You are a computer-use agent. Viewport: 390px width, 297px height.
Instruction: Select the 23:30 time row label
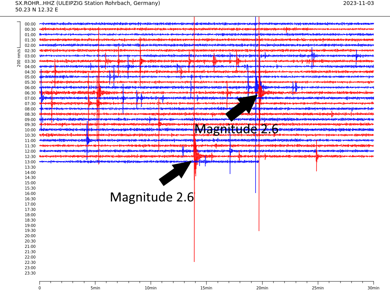(30, 273)
